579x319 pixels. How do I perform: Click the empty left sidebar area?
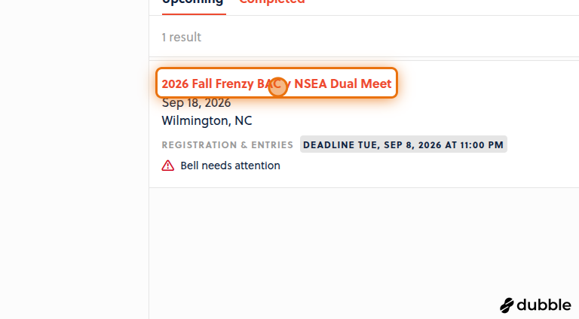[x=74, y=159]
